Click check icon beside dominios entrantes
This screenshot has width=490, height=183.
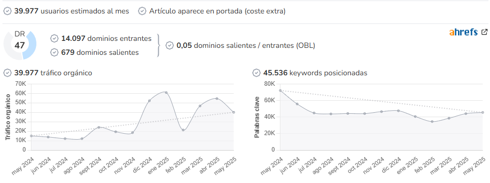[54, 38]
